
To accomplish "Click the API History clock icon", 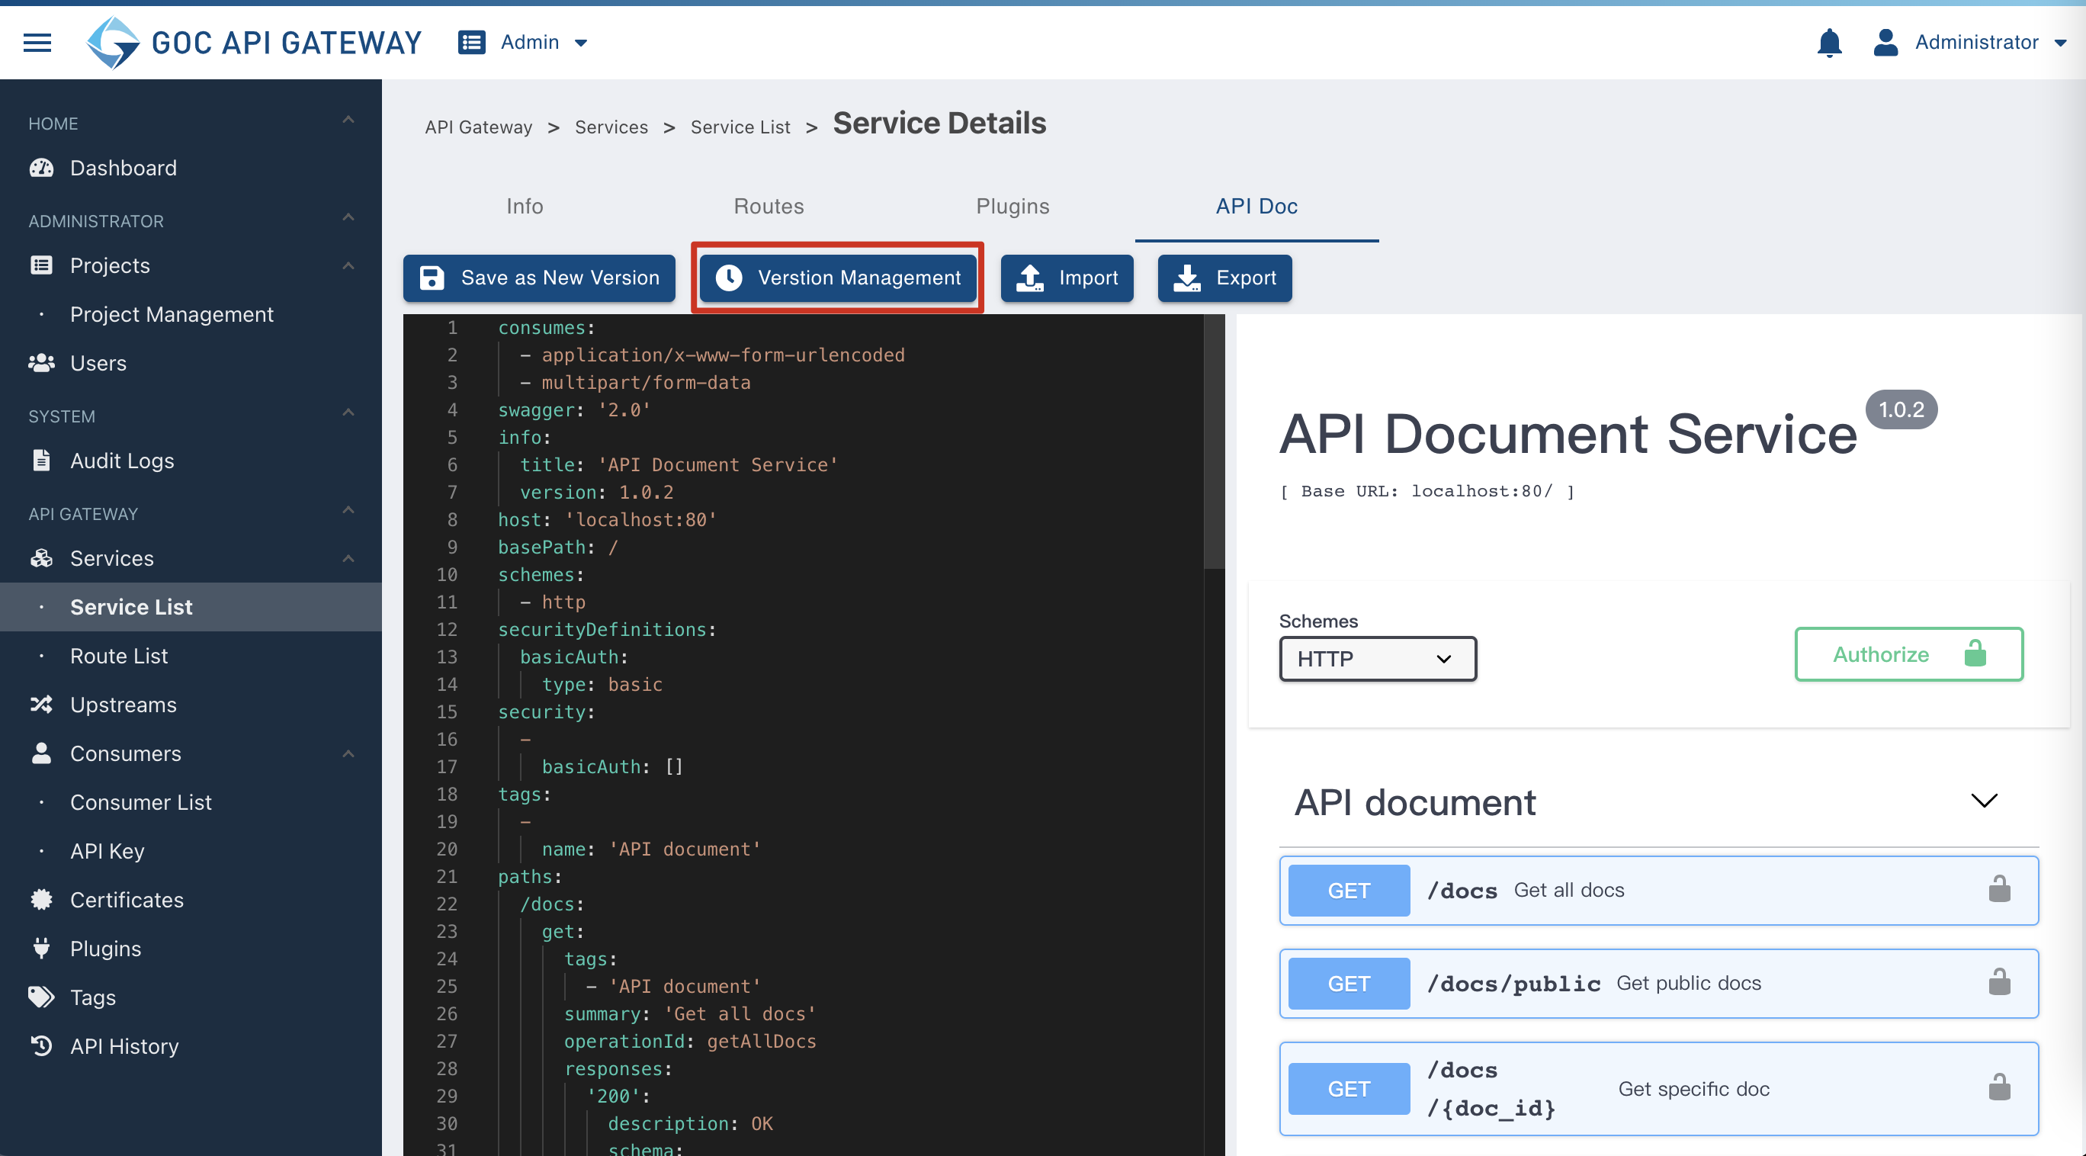I will pyautogui.click(x=41, y=1046).
